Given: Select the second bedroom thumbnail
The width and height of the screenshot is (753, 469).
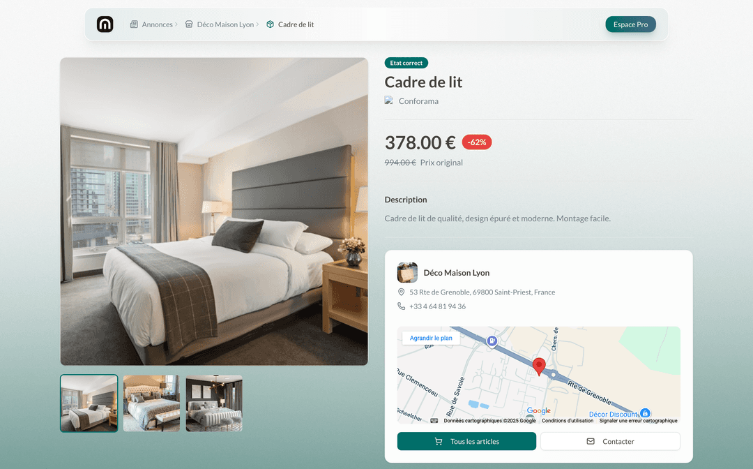Looking at the screenshot, I should pyautogui.click(x=151, y=403).
